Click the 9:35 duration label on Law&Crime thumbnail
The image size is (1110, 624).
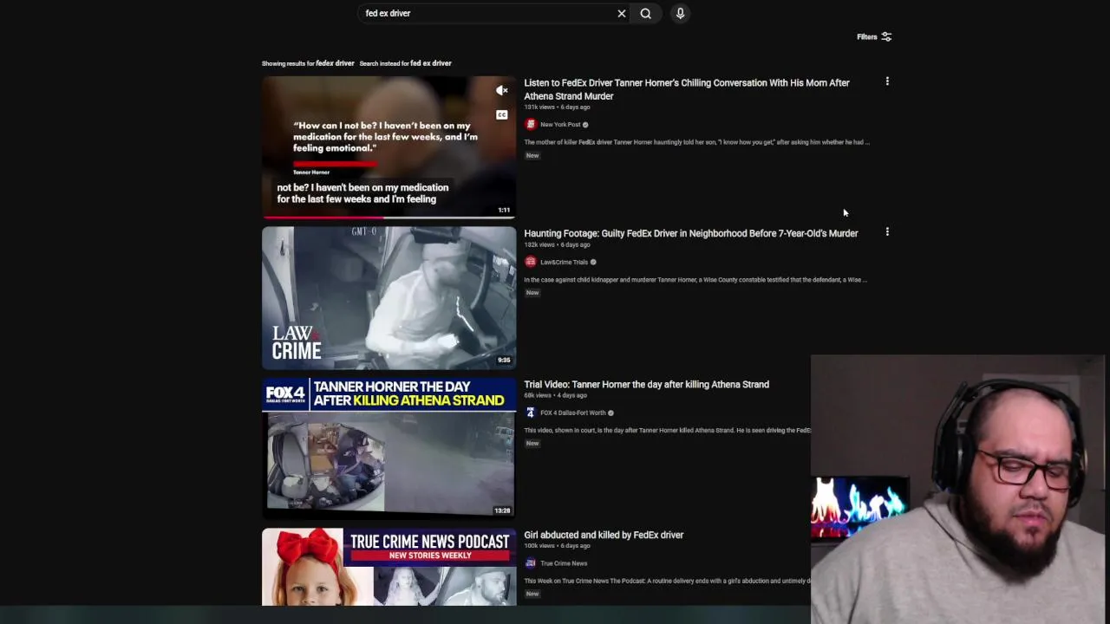click(504, 361)
